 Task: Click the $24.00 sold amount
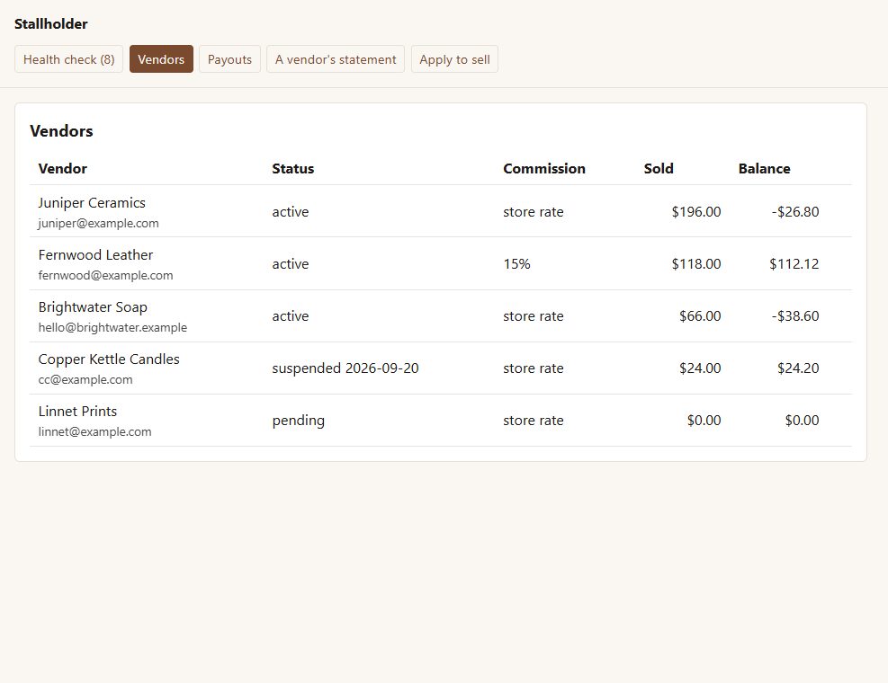tap(700, 368)
